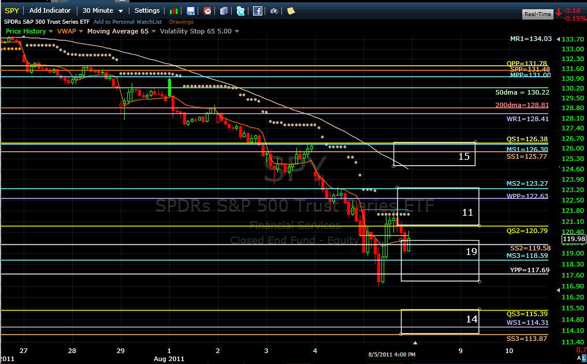Click the floppy disk save icon
Image resolution: width=587 pixels, height=364 pixels.
[191, 11]
